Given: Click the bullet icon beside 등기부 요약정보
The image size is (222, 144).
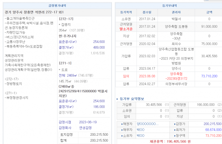Looking at the screenshot, I should 117,99.
